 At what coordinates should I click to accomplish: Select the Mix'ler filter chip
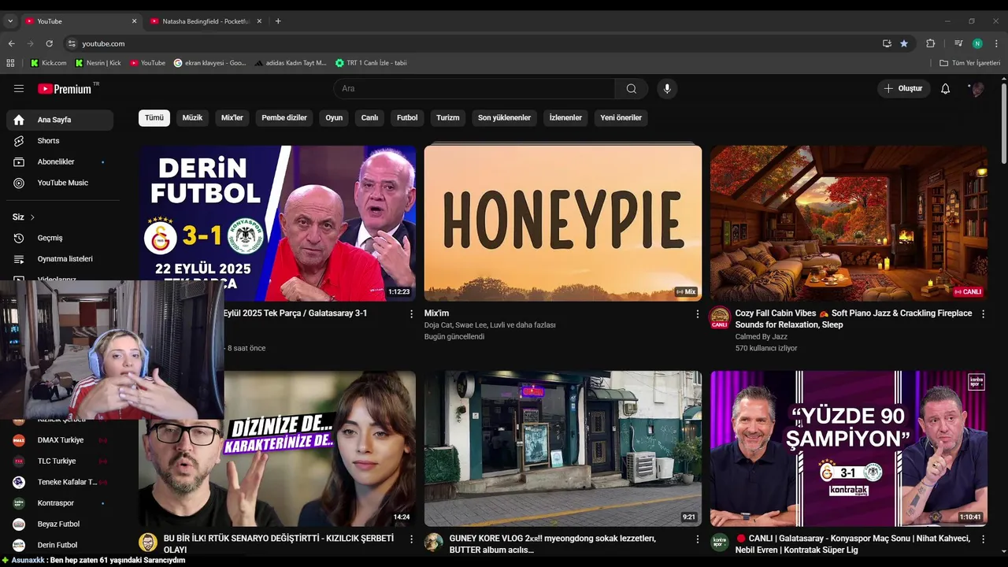[232, 117]
